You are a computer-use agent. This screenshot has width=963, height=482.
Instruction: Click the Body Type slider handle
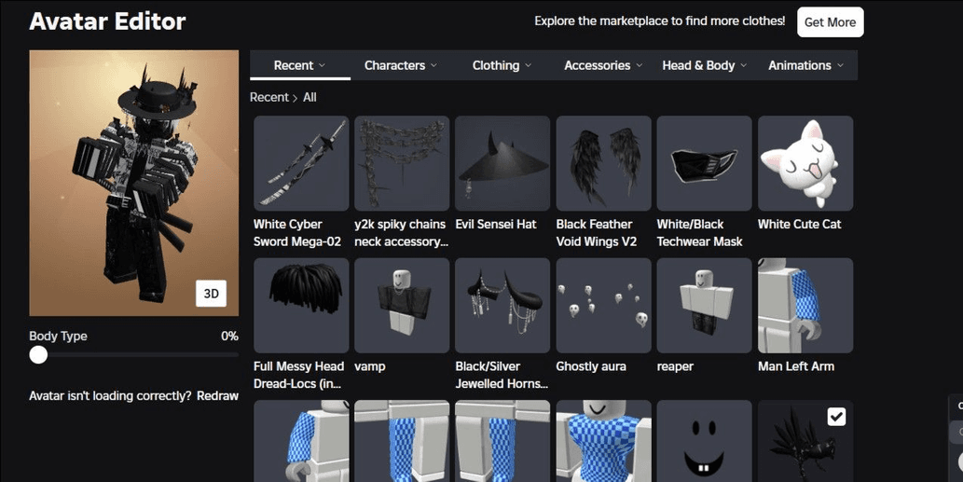39,355
